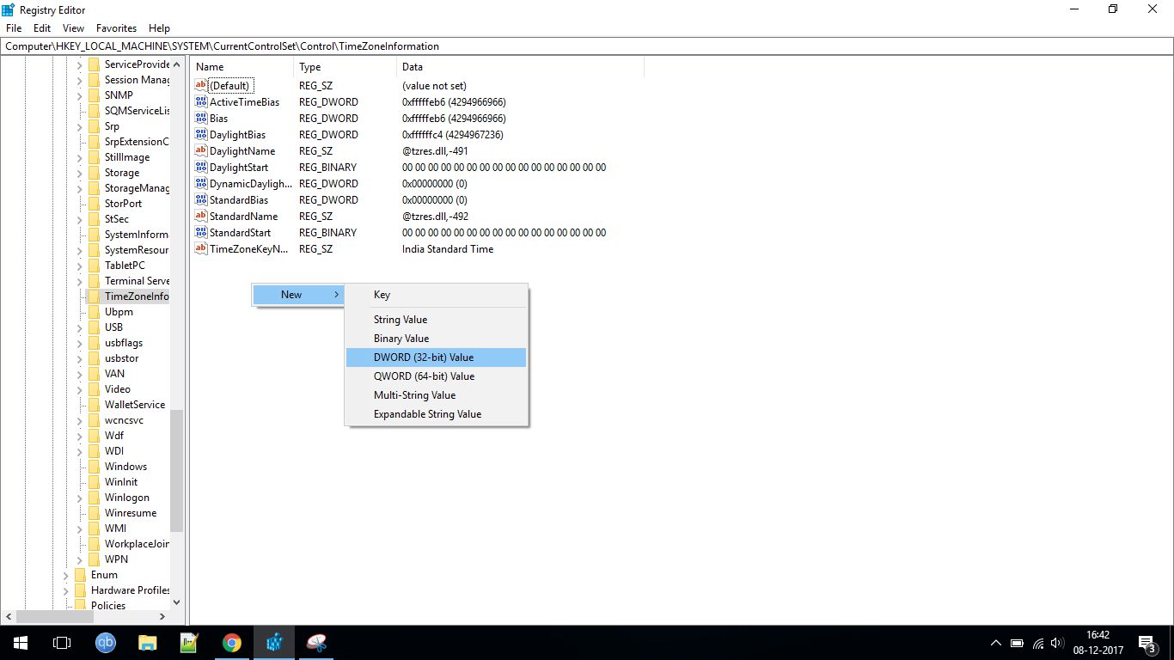This screenshot has width=1174, height=660.
Task: Choose Expandable String Value option
Action: (x=427, y=413)
